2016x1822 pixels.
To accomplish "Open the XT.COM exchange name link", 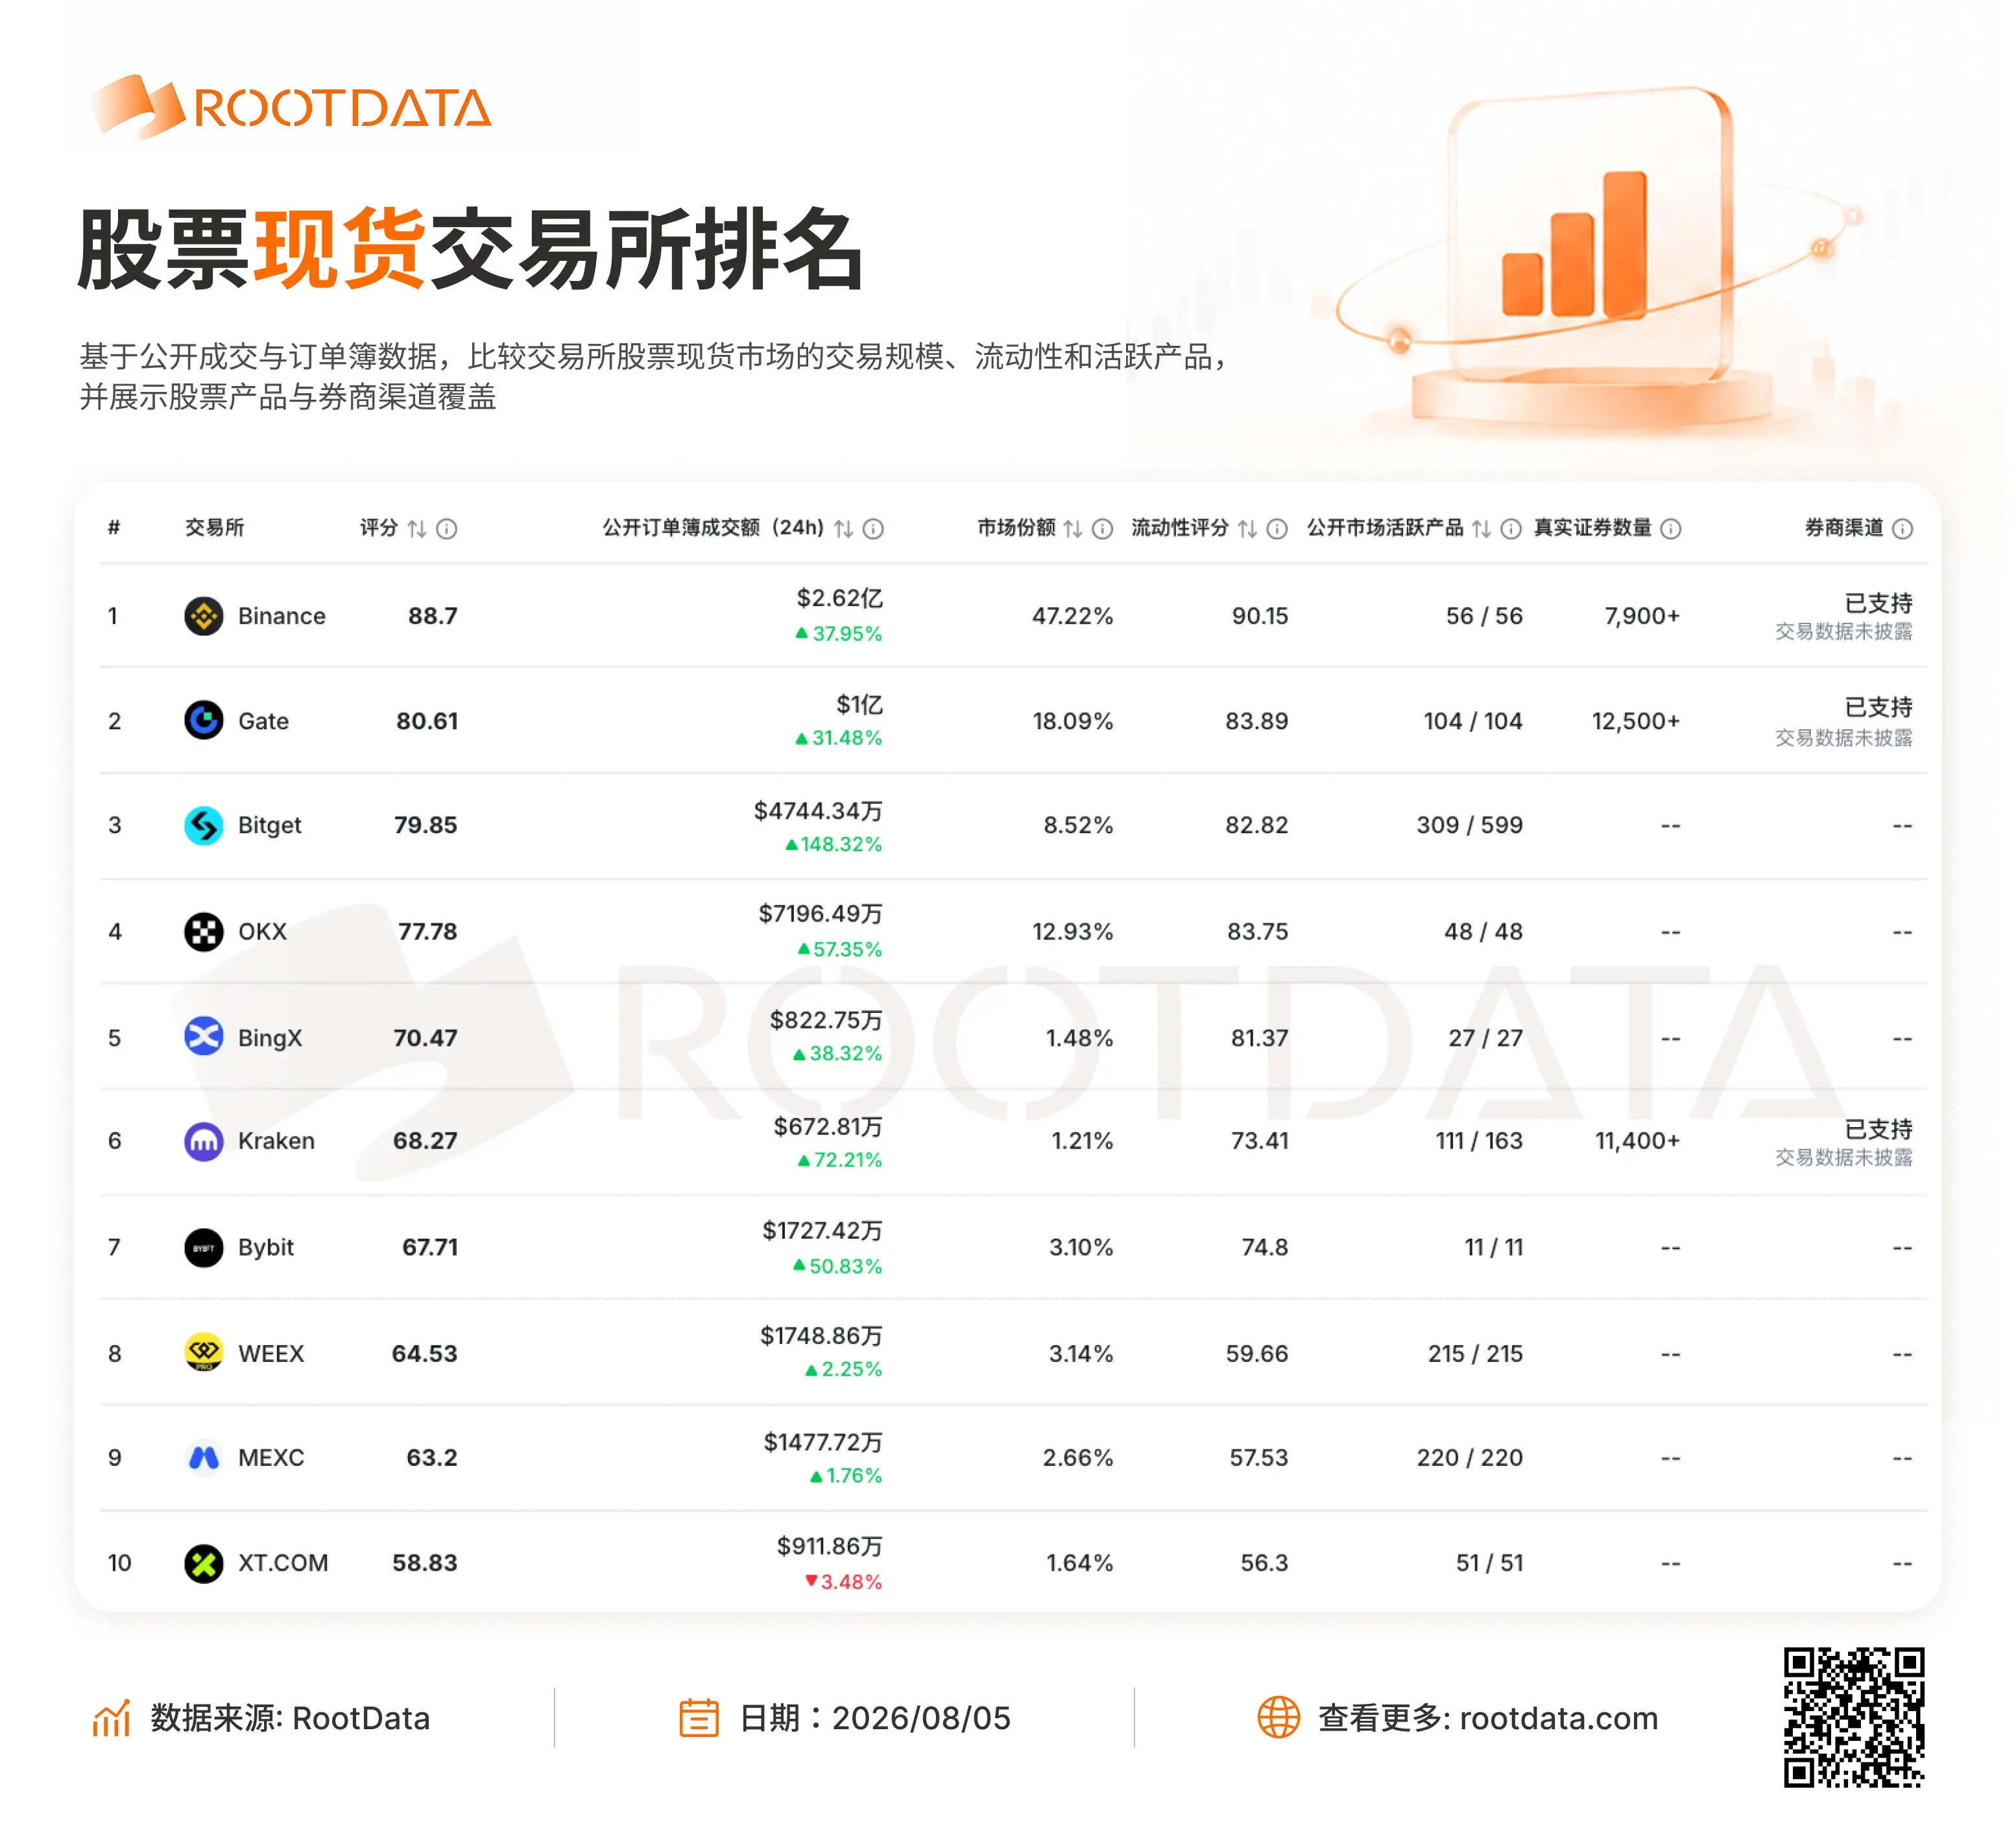I will [x=283, y=1563].
